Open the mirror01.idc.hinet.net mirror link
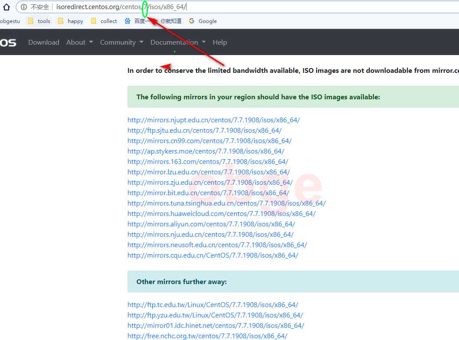This screenshot has height=340, width=459. 216,326
